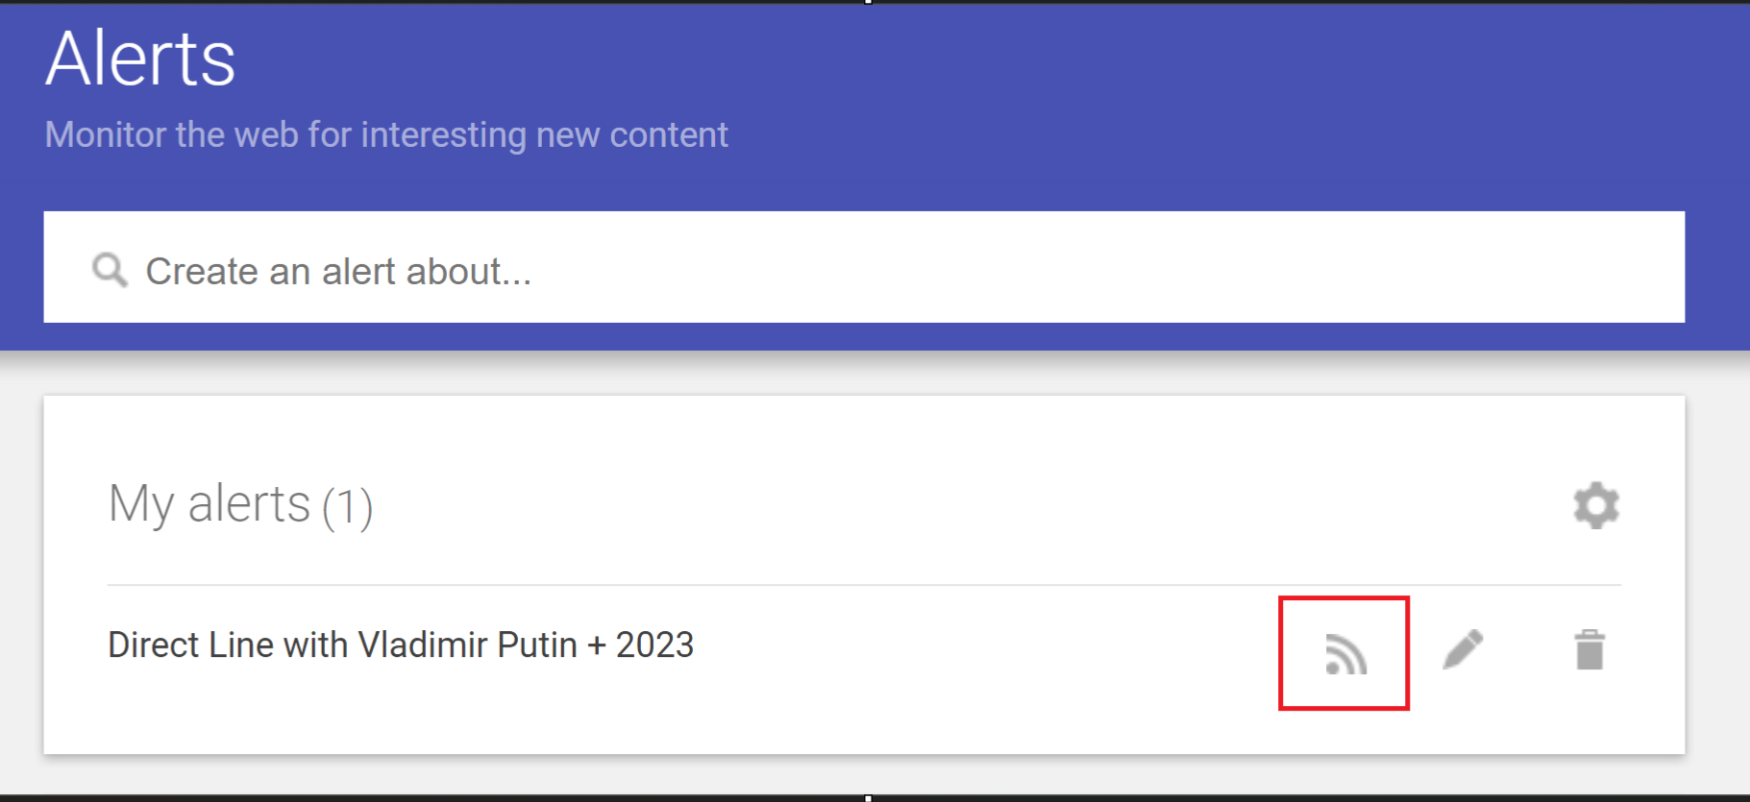Delete the alert using the trash icon
This screenshot has width=1750, height=802.
[1590, 649]
